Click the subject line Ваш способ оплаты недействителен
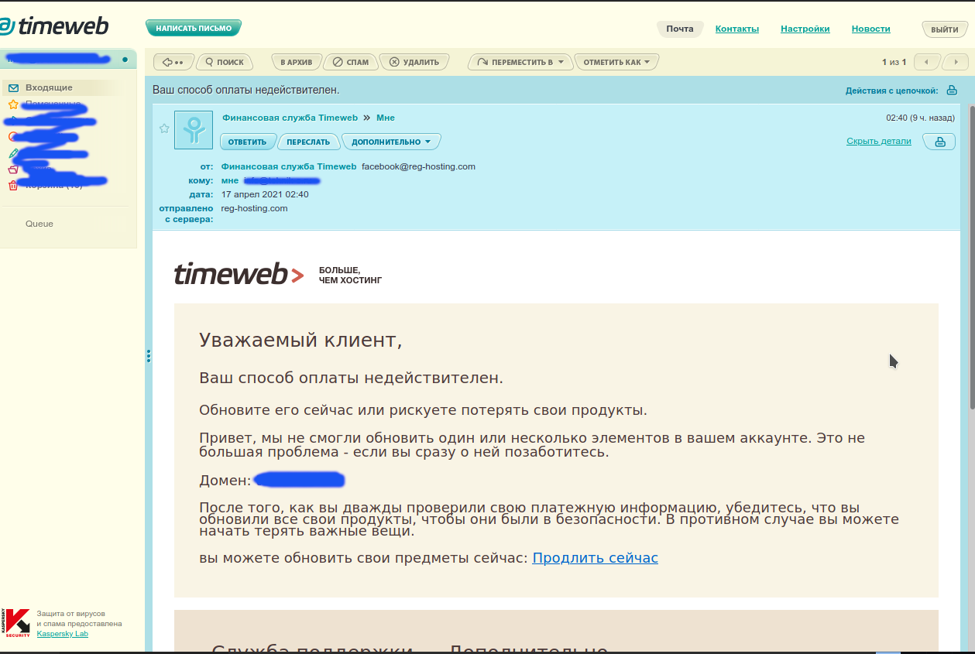 246,91
